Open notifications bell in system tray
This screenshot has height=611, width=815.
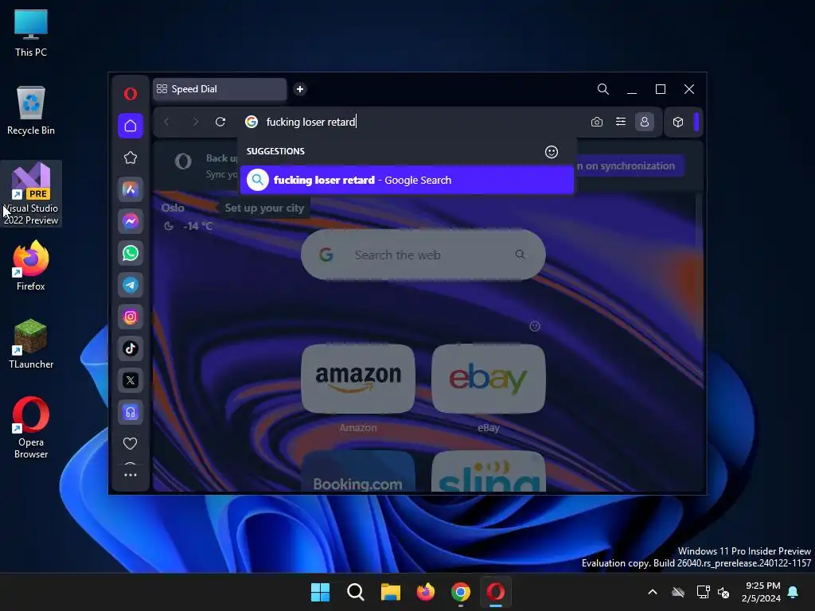[x=794, y=592]
